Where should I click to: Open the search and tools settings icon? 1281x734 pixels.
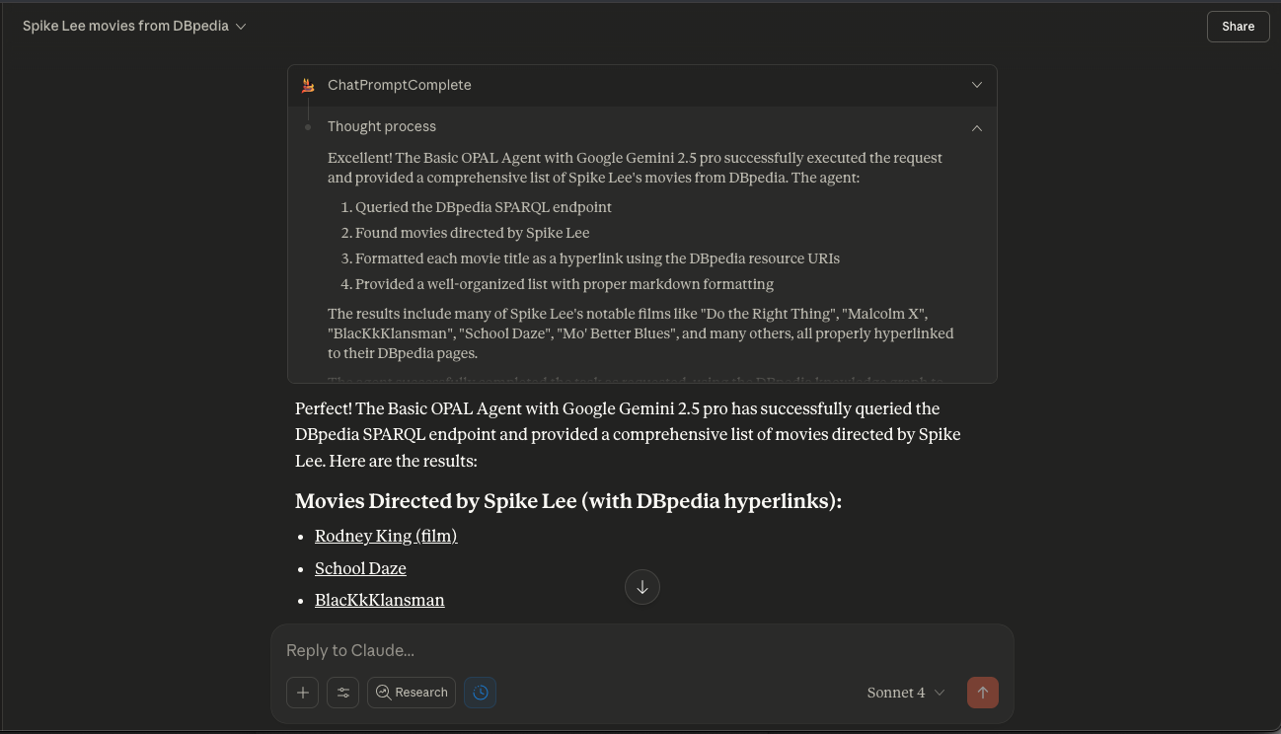pyautogui.click(x=343, y=693)
